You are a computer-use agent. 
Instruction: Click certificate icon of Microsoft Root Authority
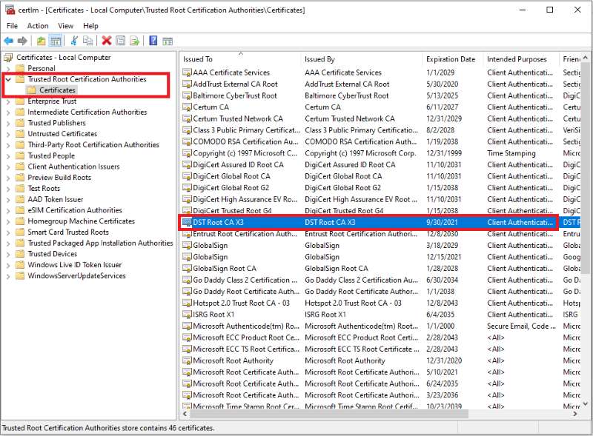coord(187,360)
